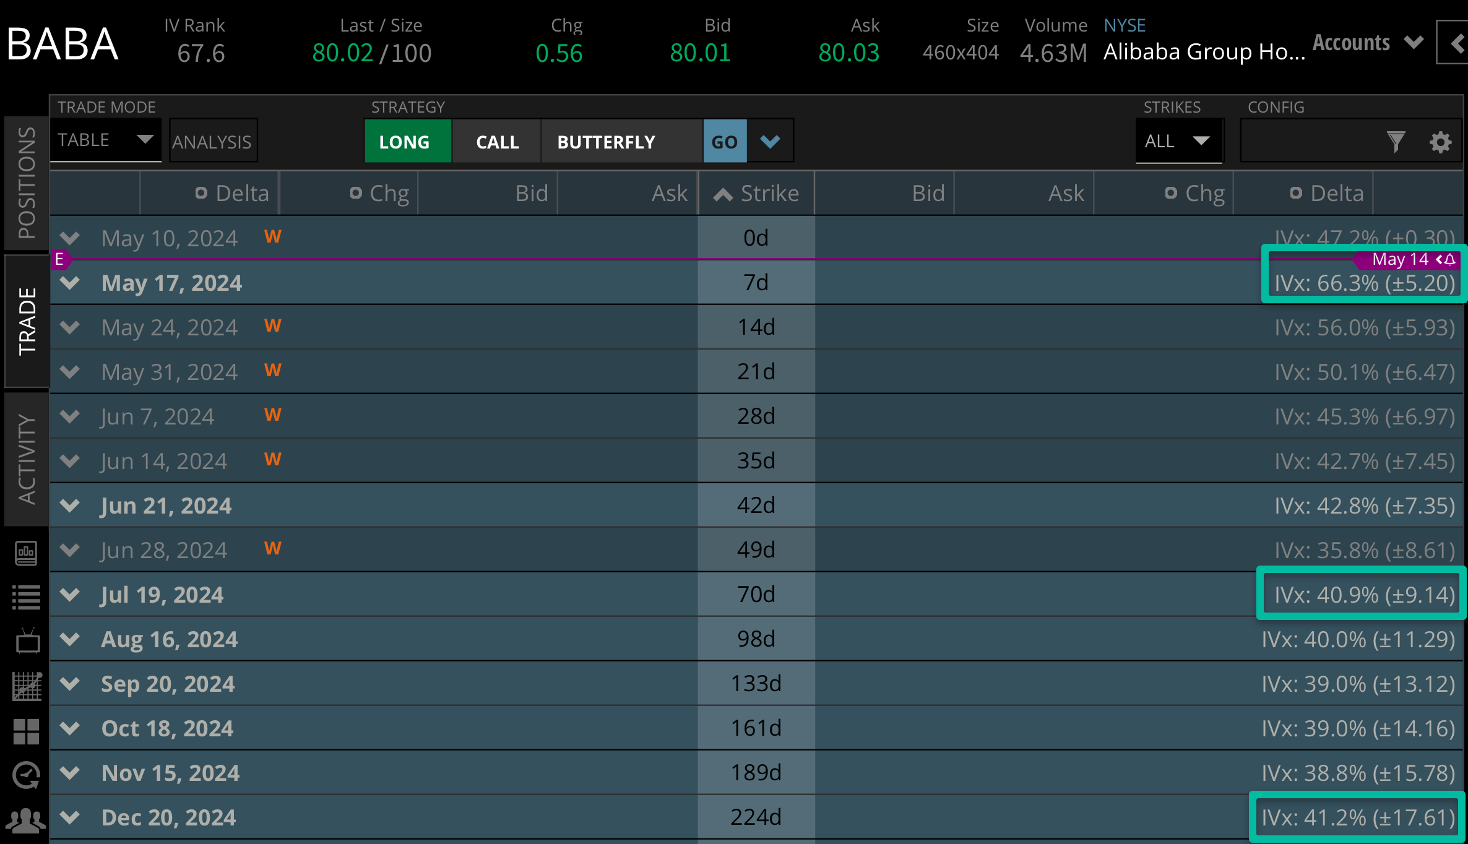Switch to the ACTIVITY tab

(26, 459)
